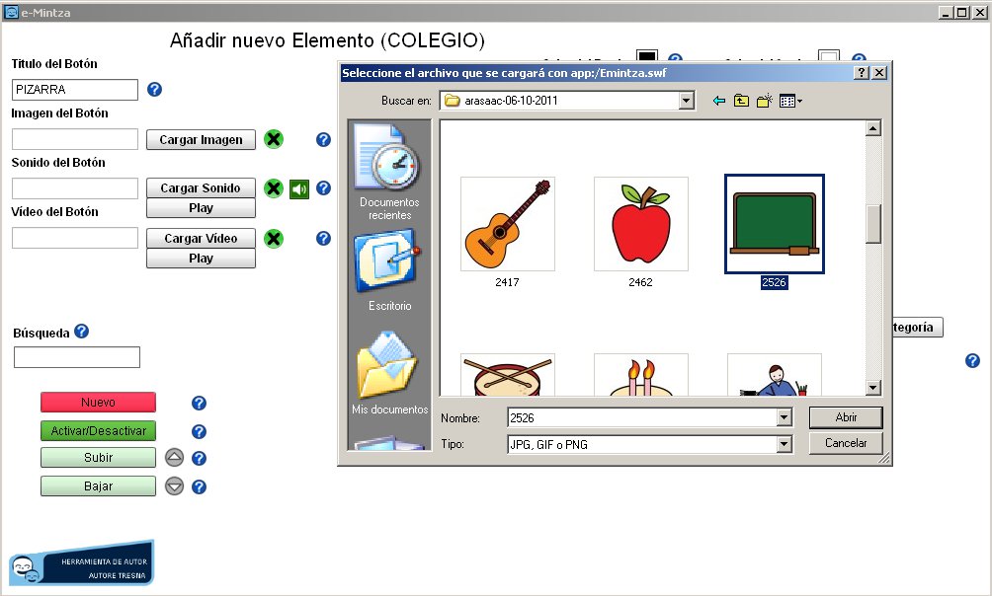Image resolution: width=992 pixels, height=596 pixels.
Task: Click the round up-arrow next to Subir
Action: tap(175, 458)
